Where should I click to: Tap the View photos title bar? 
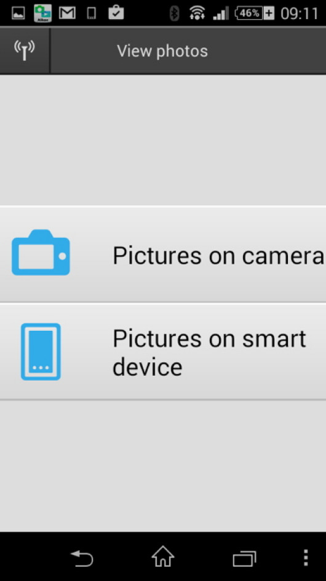(x=162, y=51)
